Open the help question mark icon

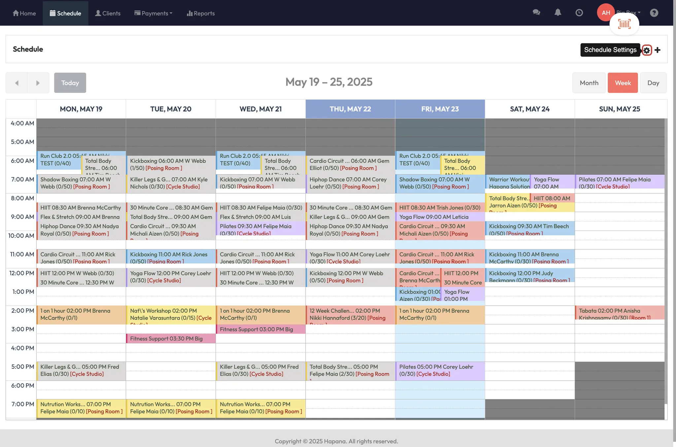click(x=654, y=13)
